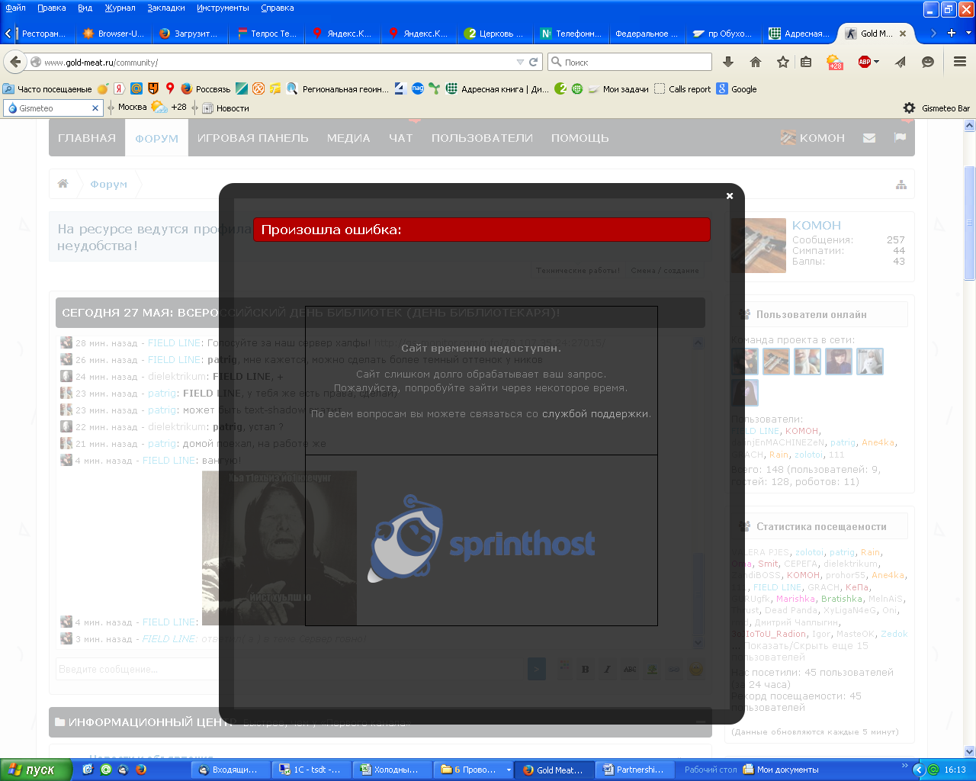Viewport: 976px width, 781px height.
Task: Clear the Gismeteo search field with X
Action: 95,108
